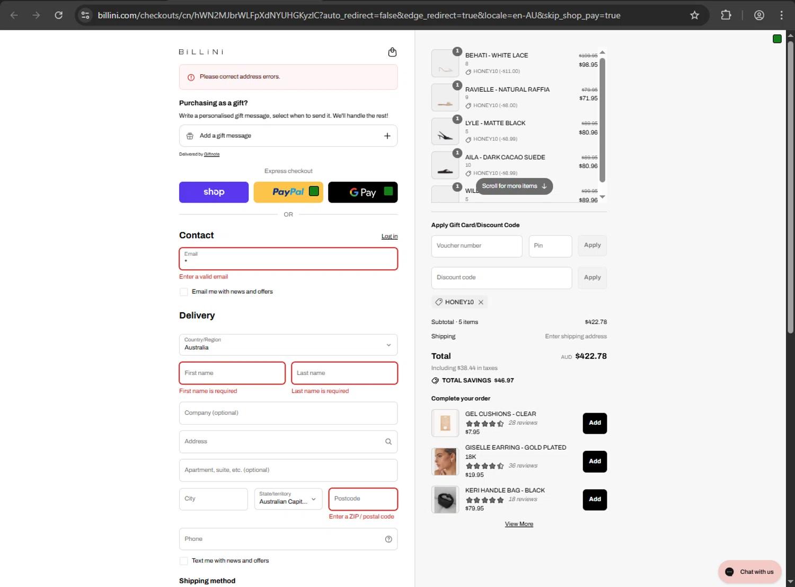This screenshot has width=795, height=587.
Task: Click the gift icon beside Add a gift message
Action: 190,136
